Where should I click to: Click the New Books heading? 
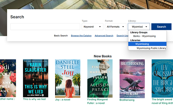(x=103, y=56)
